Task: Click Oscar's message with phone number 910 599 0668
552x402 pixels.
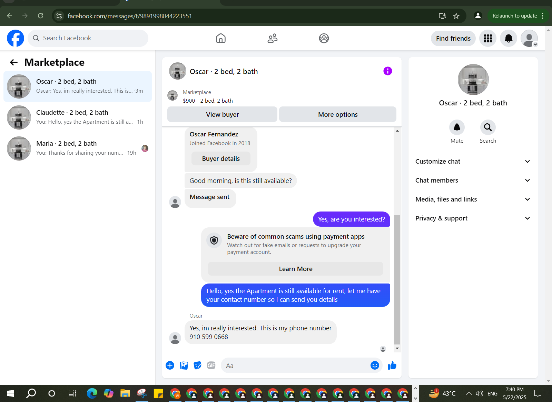Action: click(260, 332)
